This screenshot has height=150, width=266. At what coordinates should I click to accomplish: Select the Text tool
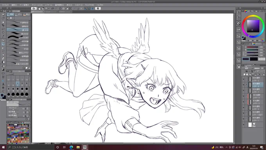tap(3, 84)
